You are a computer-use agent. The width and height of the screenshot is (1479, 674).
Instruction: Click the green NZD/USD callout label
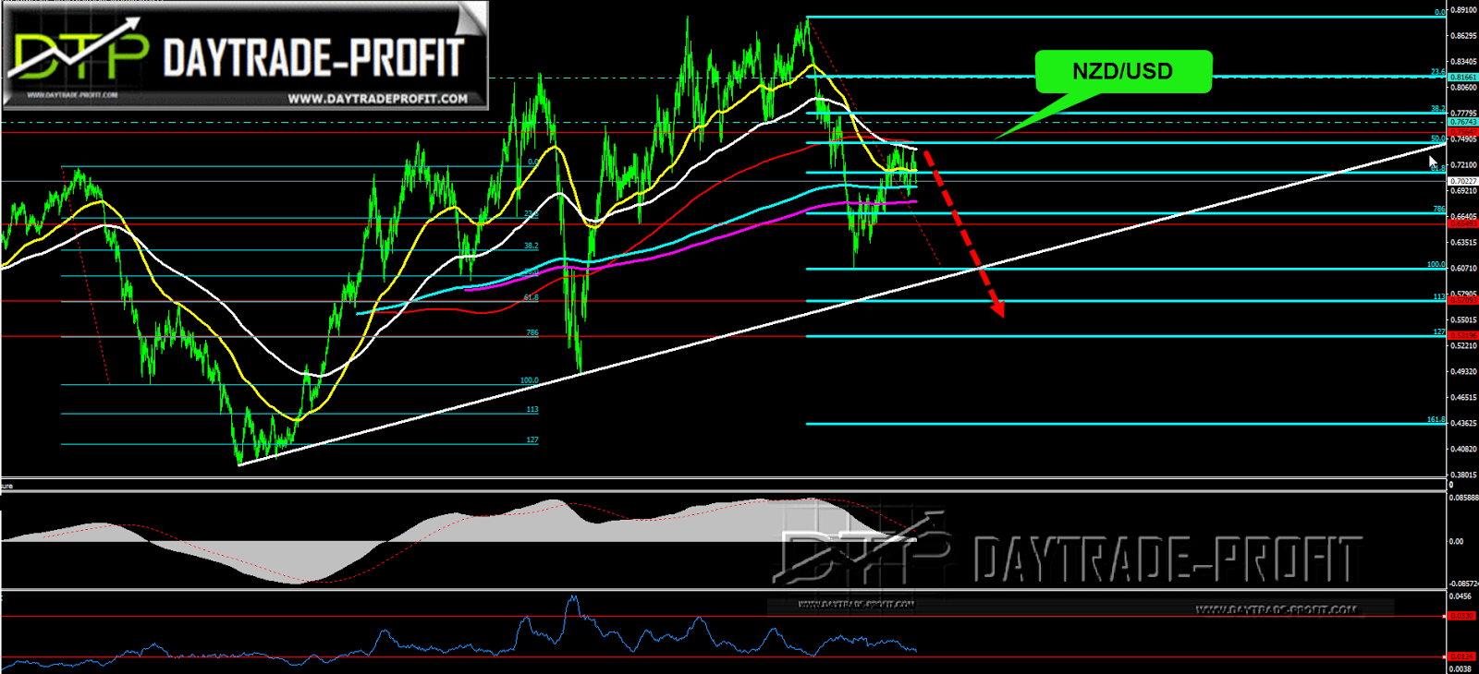click(1123, 72)
